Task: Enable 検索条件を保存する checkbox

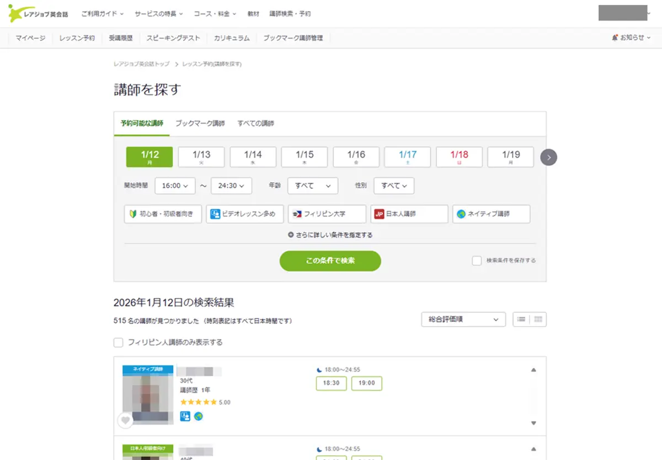Action: [x=477, y=261]
